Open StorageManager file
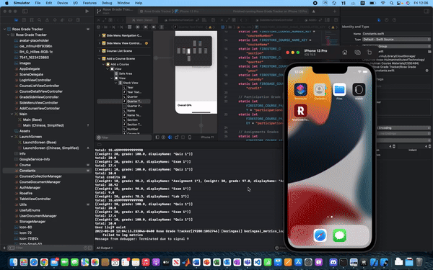 (x=32, y=222)
